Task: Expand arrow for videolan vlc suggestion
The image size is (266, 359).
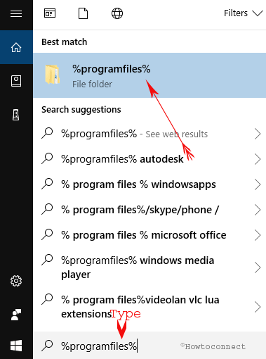Action: (x=258, y=307)
